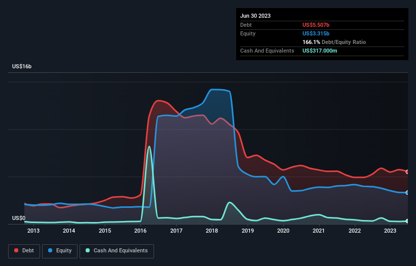
Task: Click the 2017 axis label
Action: pyautogui.click(x=176, y=231)
